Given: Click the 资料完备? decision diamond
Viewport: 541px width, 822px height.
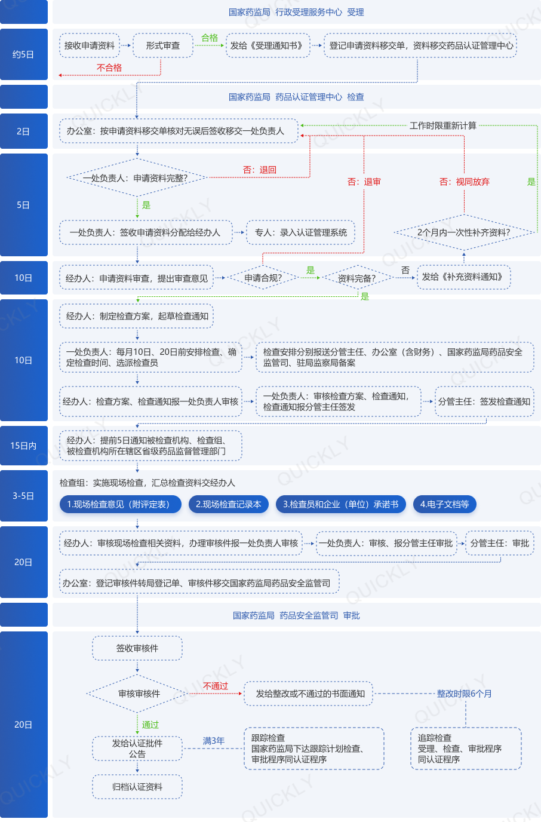Looking at the screenshot, I should click(x=357, y=278).
